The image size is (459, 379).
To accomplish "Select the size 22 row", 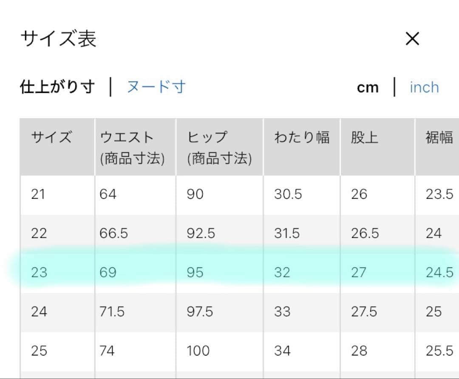I will coord(239,234).
